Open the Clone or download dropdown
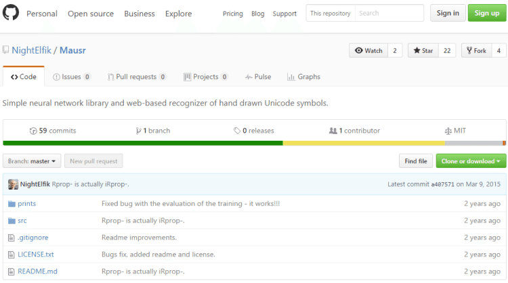The image size is (508, 283). tap(471, 161)
